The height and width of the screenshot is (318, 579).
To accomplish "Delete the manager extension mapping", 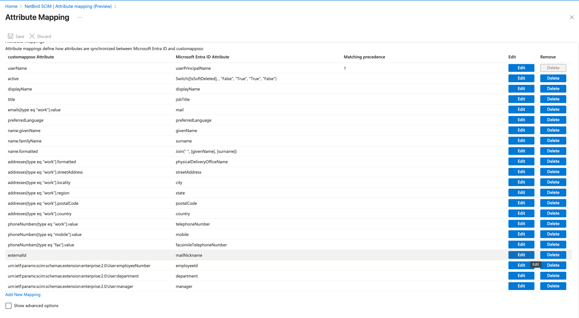I will (553, 286).
